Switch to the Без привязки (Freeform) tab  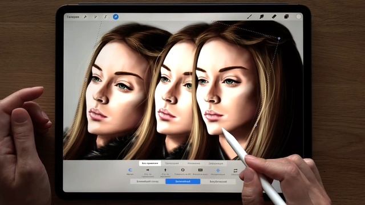point(150,163)
